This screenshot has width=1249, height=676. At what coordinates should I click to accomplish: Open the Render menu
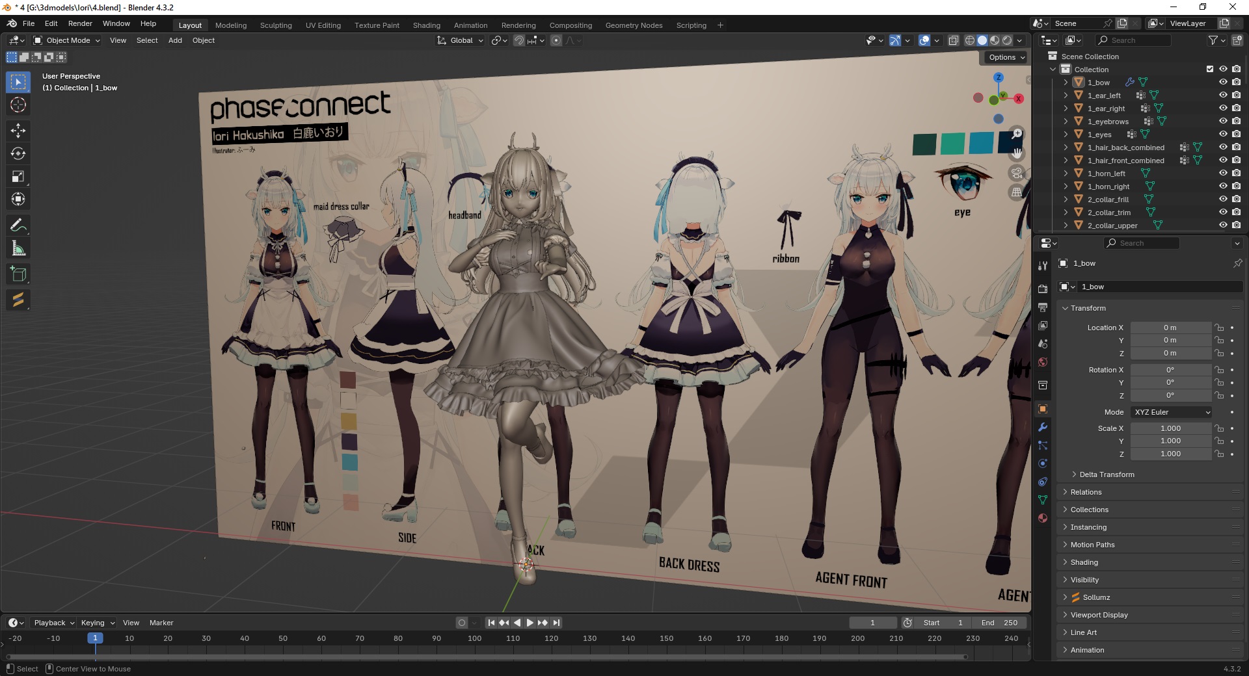pos(80,23)
